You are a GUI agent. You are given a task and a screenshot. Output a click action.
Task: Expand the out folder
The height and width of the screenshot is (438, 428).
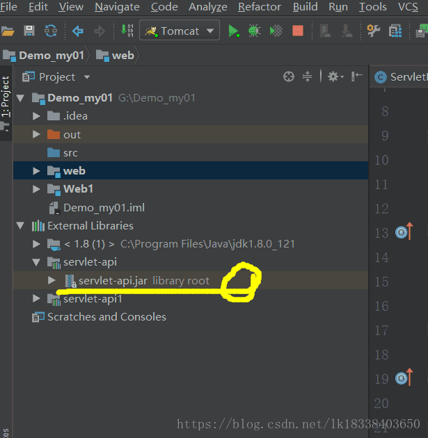click(x=36, y=134)
